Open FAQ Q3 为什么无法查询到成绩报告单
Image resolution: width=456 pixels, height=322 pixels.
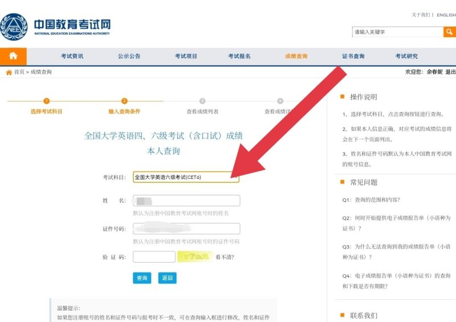(396, 252)
